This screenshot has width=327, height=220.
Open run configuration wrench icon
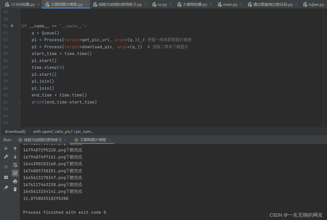click(6, 157)
